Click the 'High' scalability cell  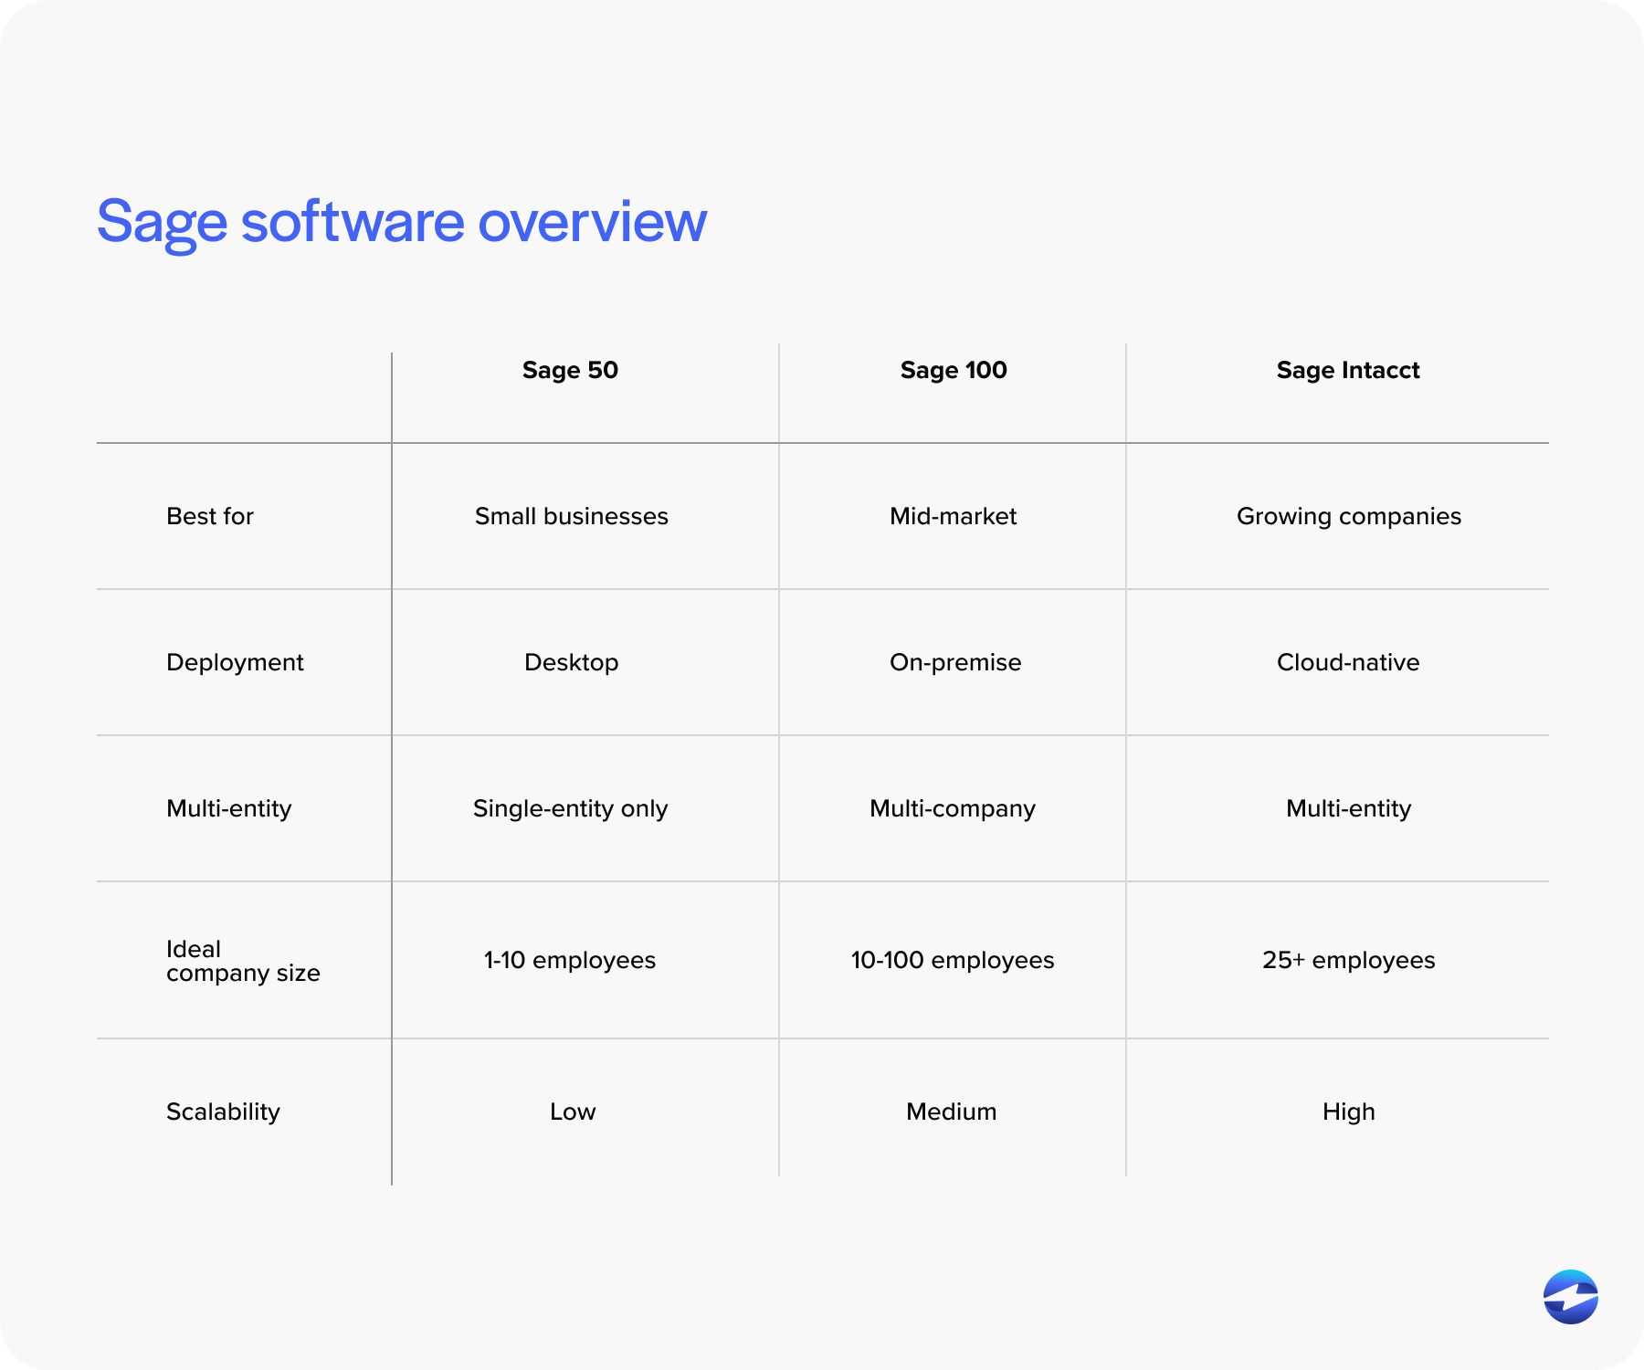(1348, 1112)
